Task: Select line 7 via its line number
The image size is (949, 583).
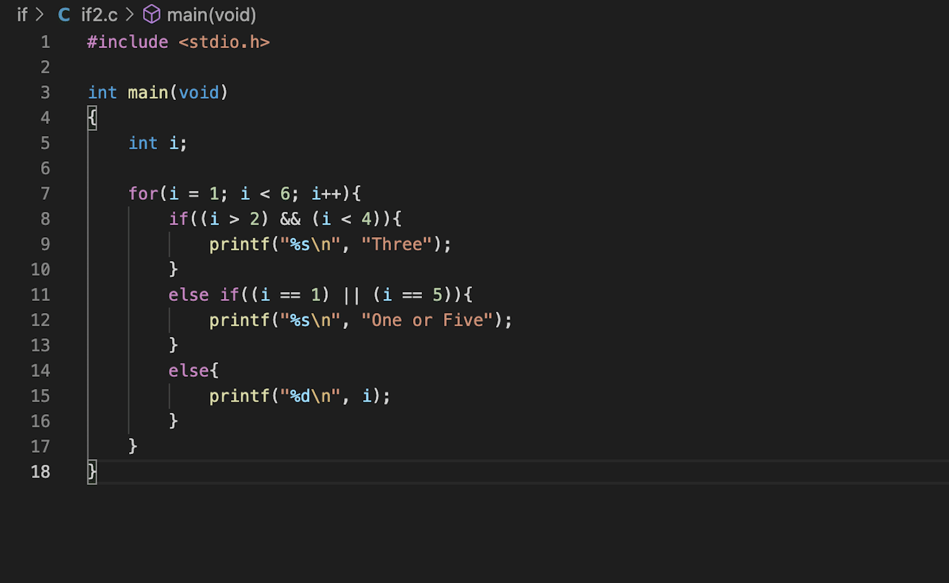Action: coord(45,193)
